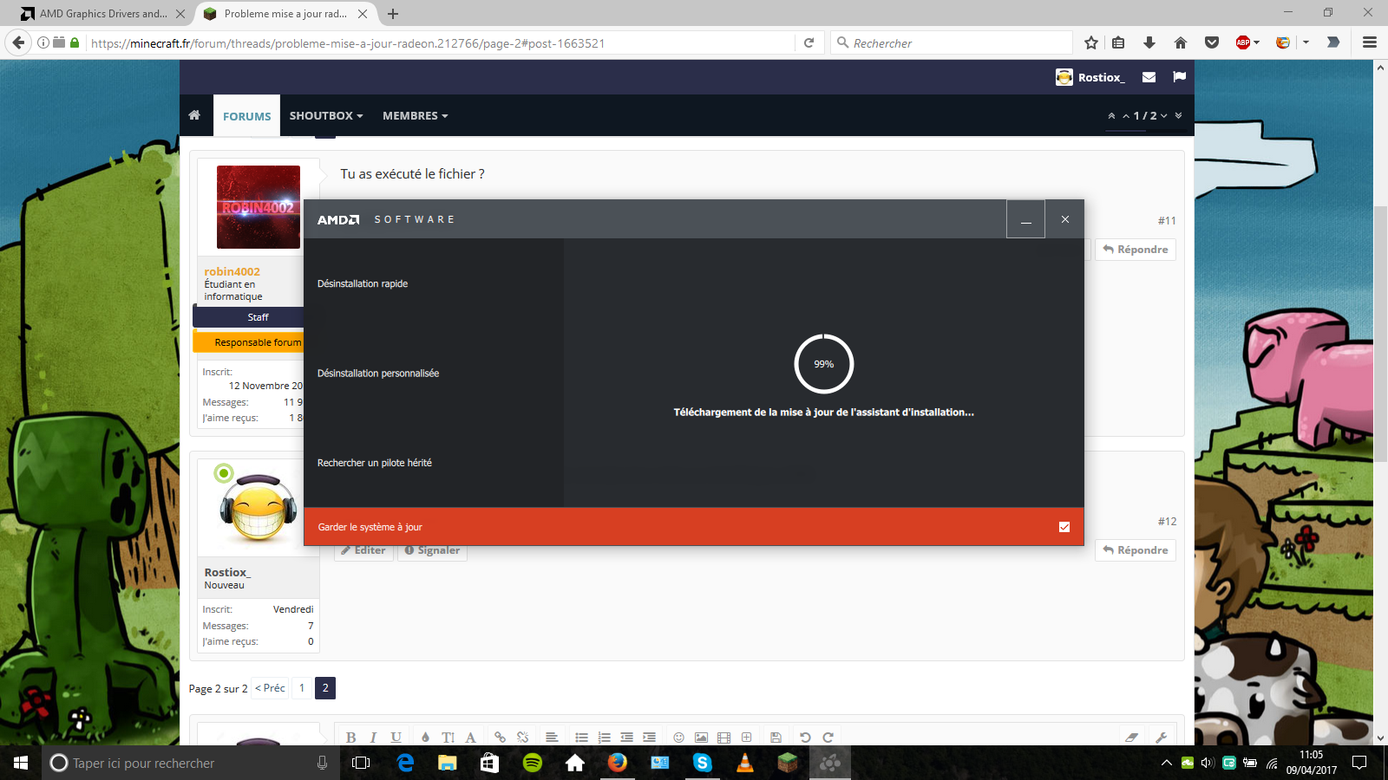Screen dimensions: 1388x780
Task: Click the indent icon in editor
Action: click(x=649, y=738)
